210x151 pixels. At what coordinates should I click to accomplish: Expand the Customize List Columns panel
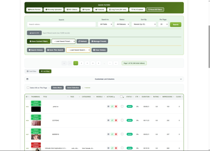click(104, 79)
